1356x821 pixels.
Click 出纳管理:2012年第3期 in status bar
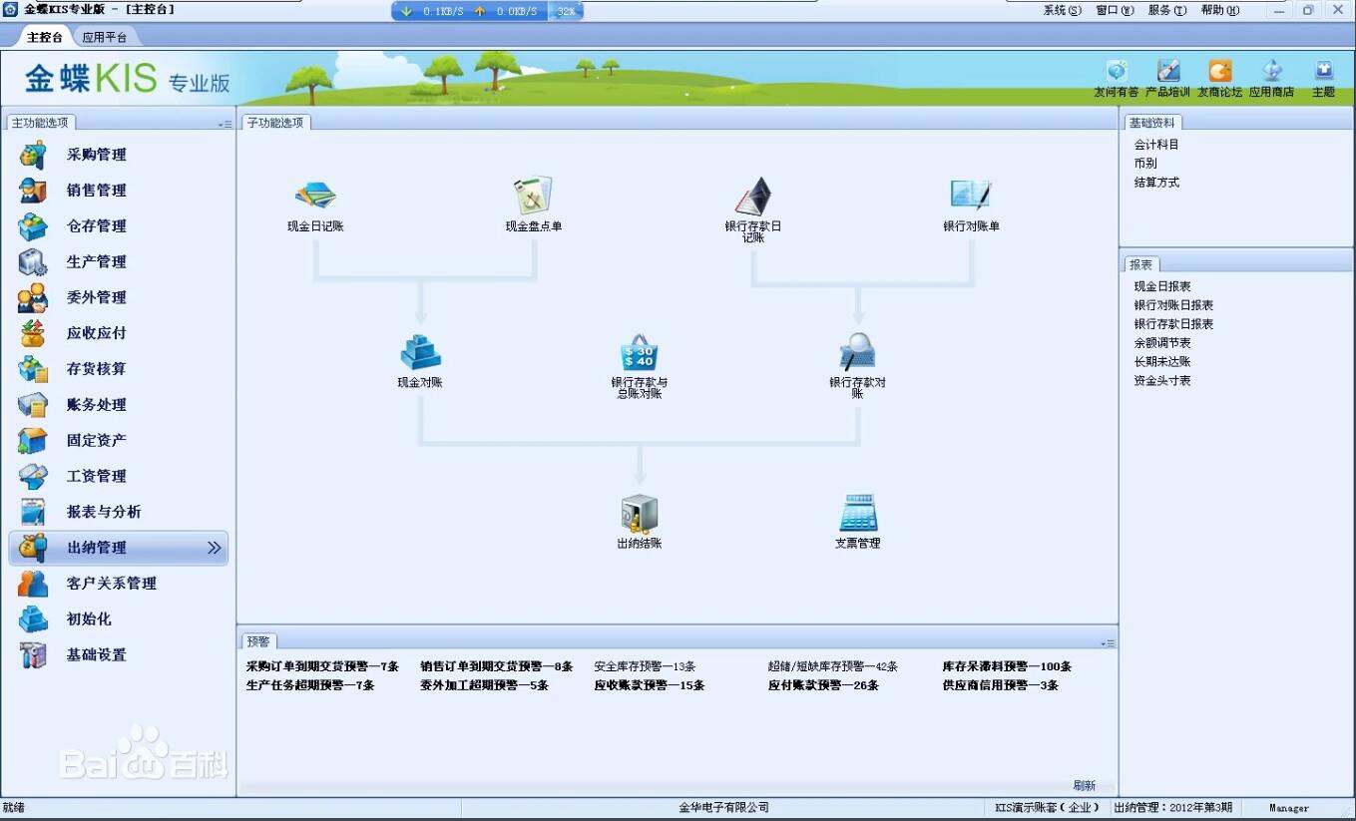[1172, 808]
